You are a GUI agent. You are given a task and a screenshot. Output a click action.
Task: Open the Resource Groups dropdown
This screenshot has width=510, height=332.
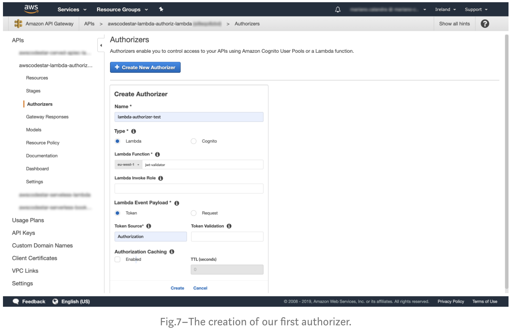coord(122,10)
